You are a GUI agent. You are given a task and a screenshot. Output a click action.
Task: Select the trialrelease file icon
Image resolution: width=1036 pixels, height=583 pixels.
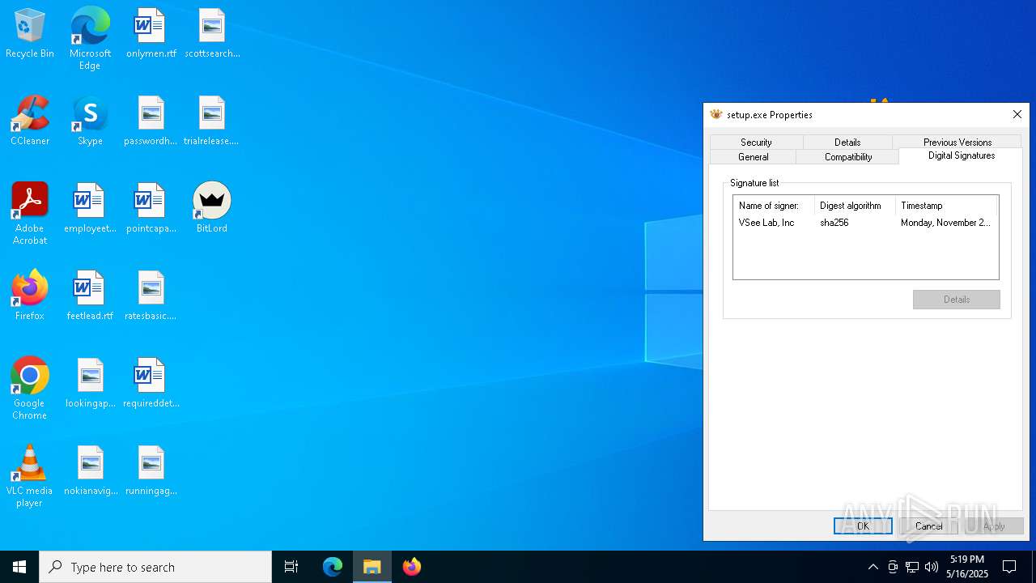[212, 121]
